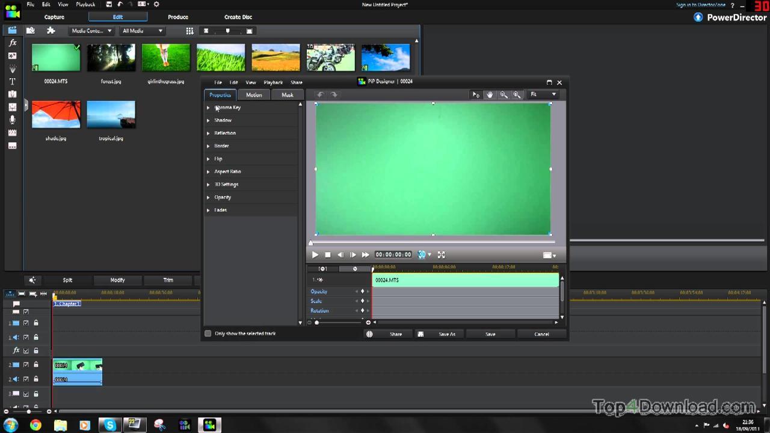
Task: Switch to the Motion tab
Action: click(x=253, y=95)
